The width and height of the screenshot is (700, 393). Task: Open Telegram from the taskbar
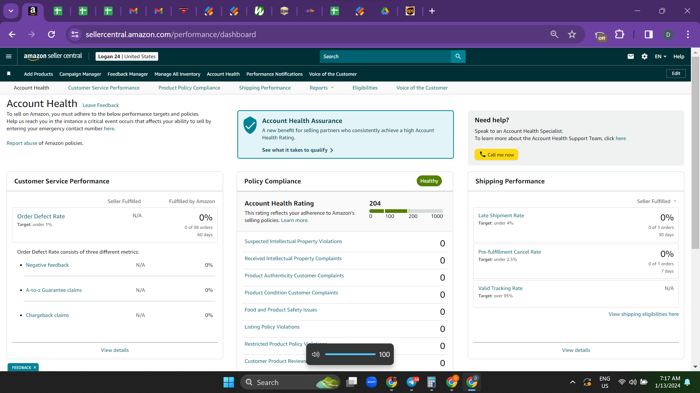click(412, 382)
